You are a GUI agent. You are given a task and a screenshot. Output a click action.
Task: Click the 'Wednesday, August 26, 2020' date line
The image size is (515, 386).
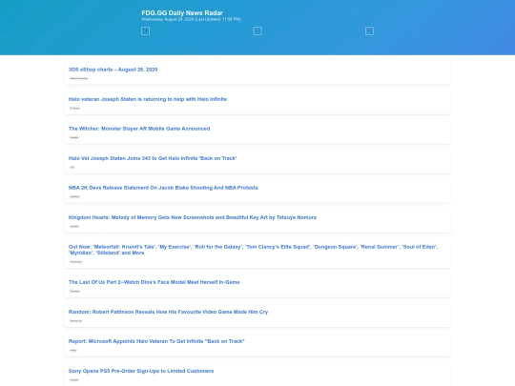coord(191,19)
